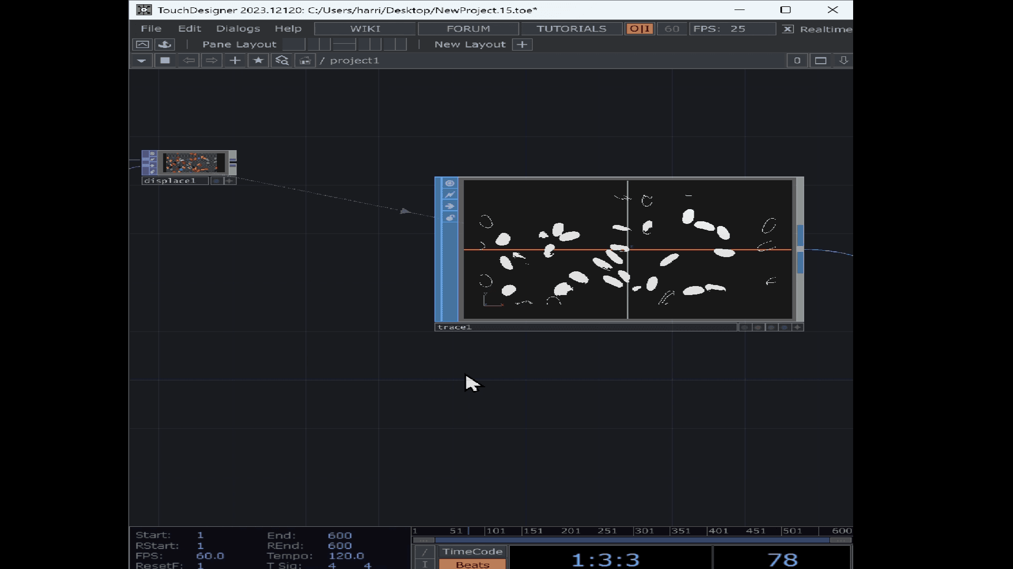Add new layout with plus button
This screenshot has height=569, width=1013.
point(522,44)
